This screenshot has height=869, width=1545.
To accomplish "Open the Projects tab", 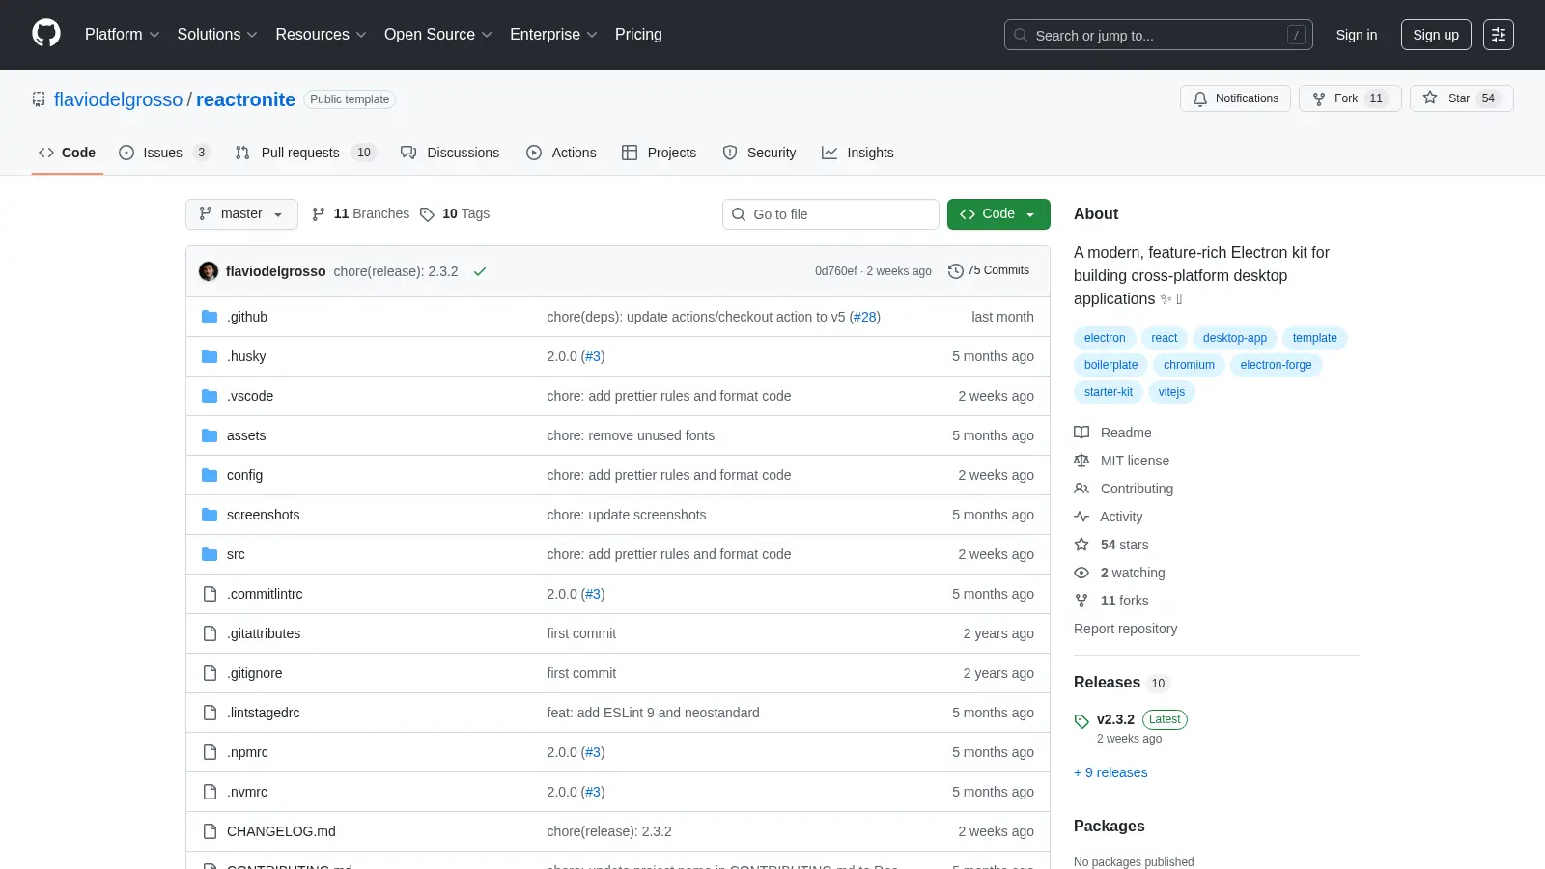I will 659,153.
